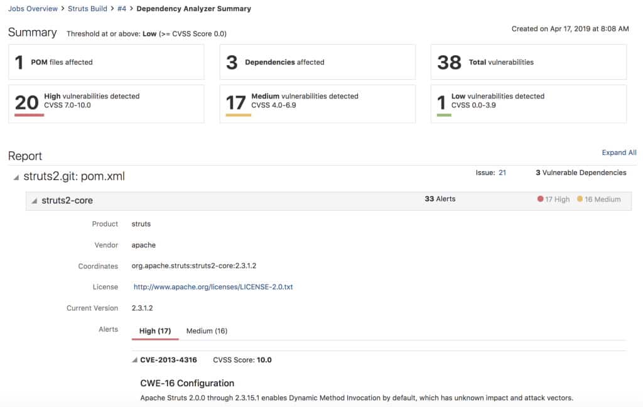Click Expand All in the report
Screen dimensions: 643x407
pos(619,152)
